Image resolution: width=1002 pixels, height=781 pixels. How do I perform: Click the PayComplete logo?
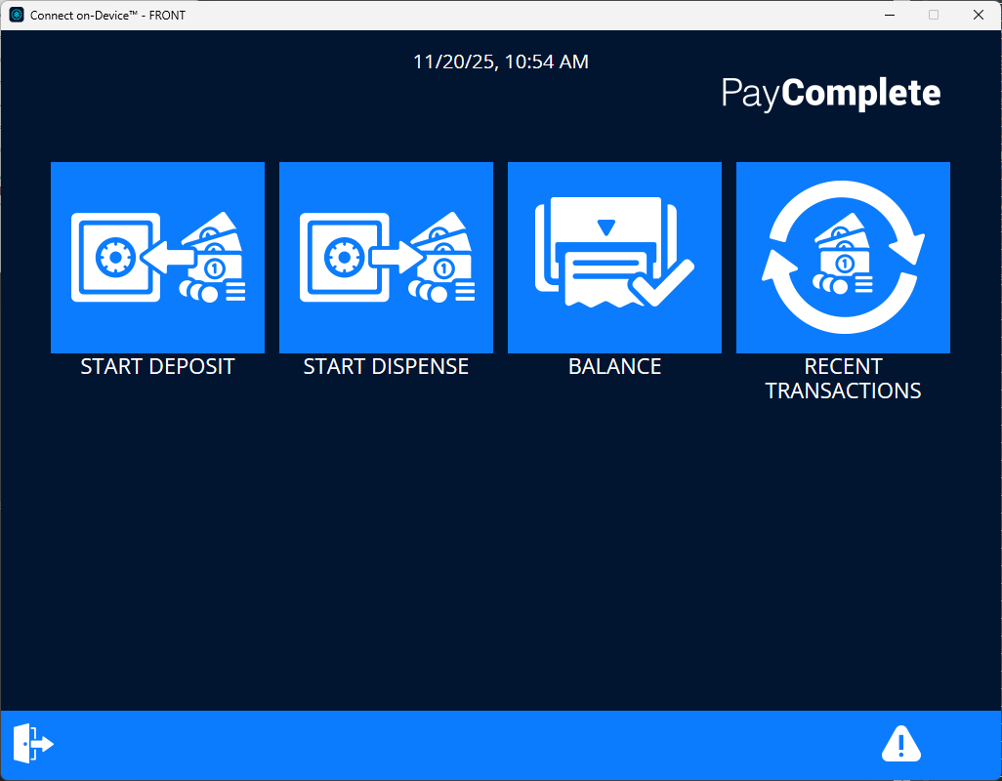(x=830, y=93)
